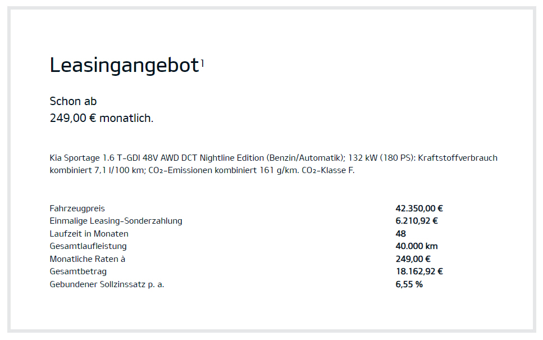Select the 'Gebundener Sollzinssatz p. a.' label
This screenshot has width=543, height=340.
pos(107,284)
